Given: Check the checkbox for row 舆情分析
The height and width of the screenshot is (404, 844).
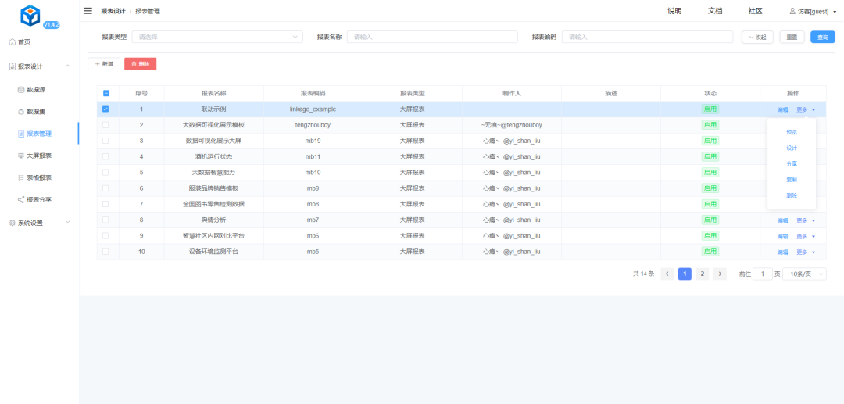Looking at the screenshot, I should pyautogui.click(x=106, y=220).
